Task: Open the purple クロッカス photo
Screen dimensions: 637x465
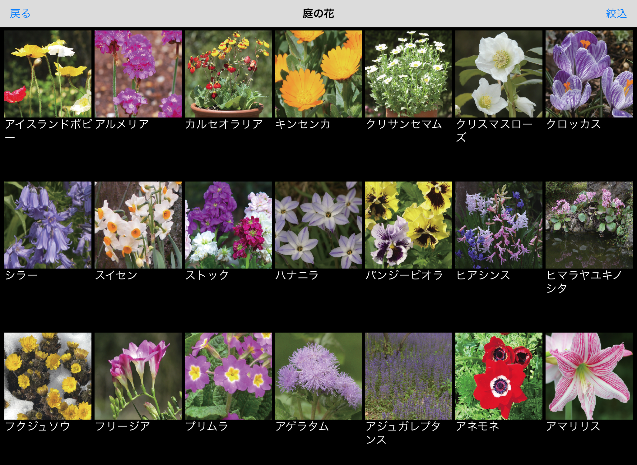Action: point(589,74)
